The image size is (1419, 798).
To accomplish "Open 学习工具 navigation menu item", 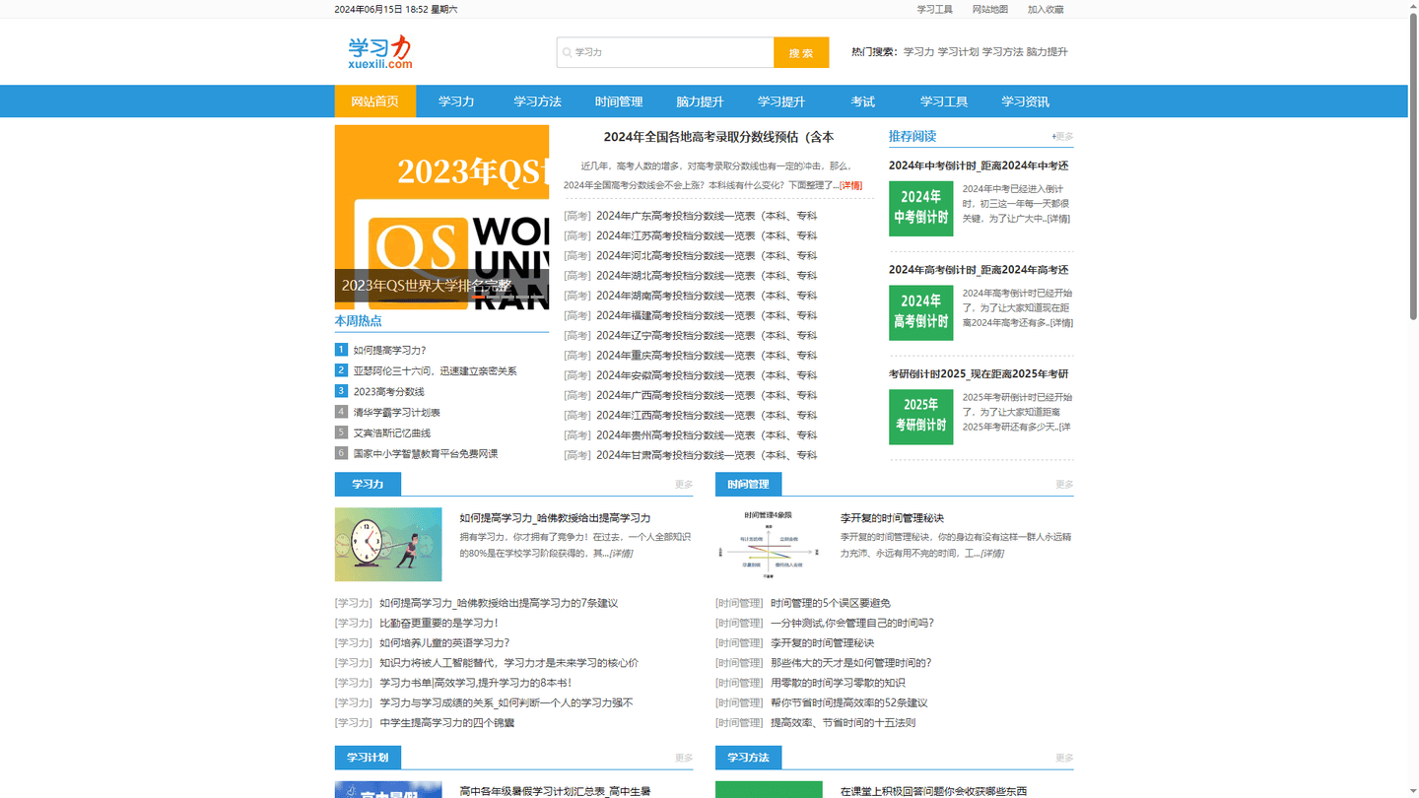I will click(x=944, y=101).
